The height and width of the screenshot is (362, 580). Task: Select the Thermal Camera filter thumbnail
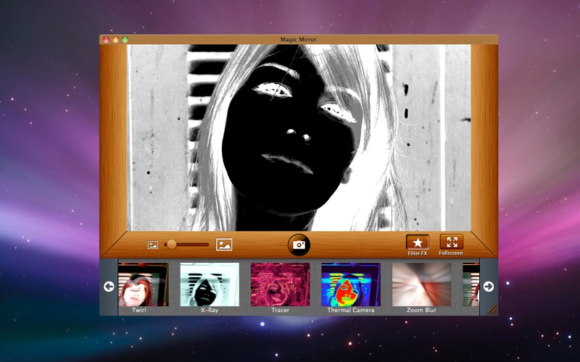(x=351, y=285)
